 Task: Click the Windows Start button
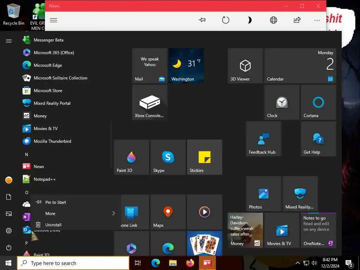tap(8, 263)
